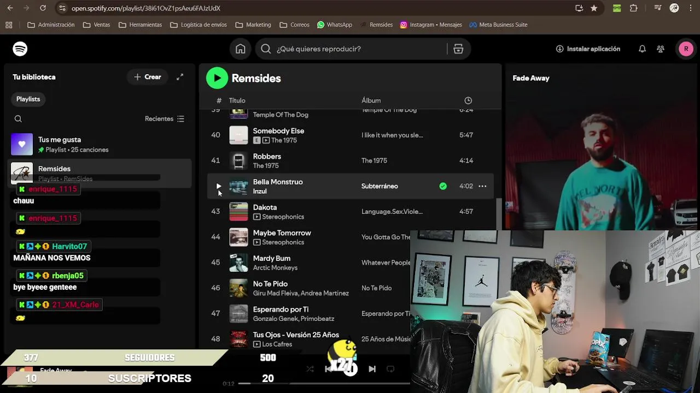700x393 pixels.
Task: Click the Spotify logo
Action: [x=20, y=49]
